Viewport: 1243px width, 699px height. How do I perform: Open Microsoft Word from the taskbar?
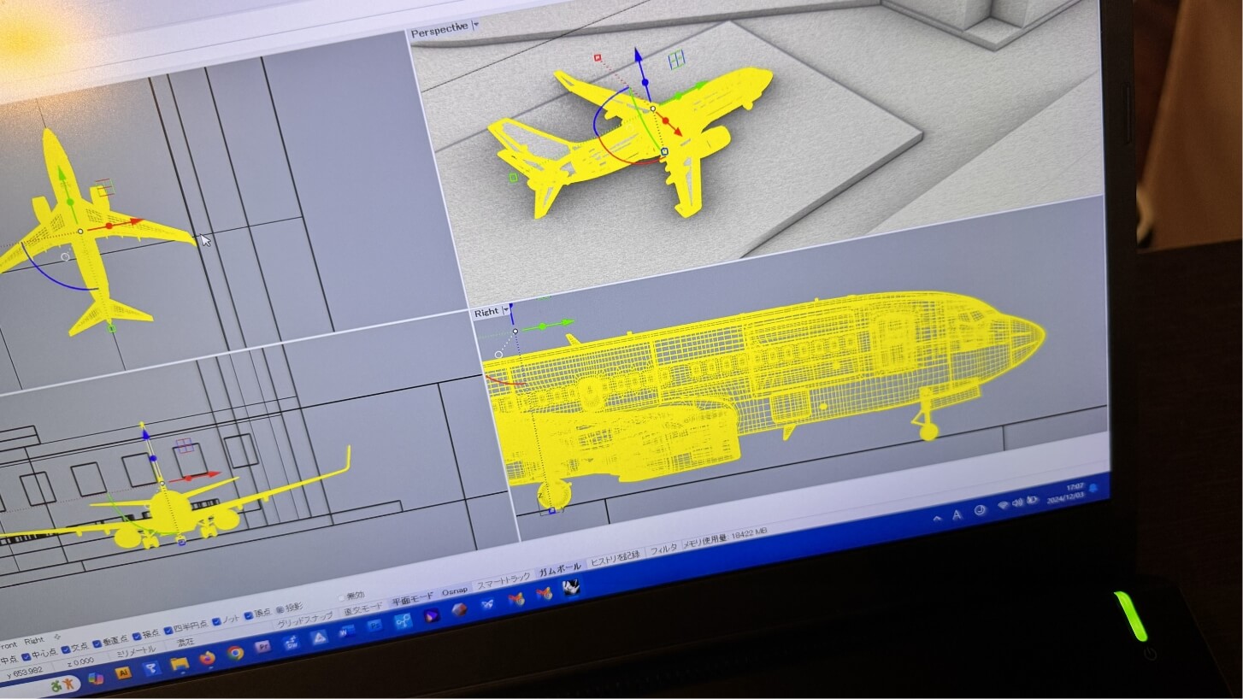point(346,632)
